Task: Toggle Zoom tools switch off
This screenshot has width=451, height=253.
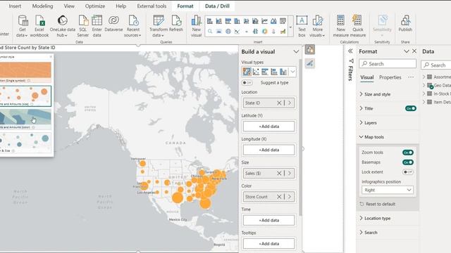Action: [x=408, y=153]
